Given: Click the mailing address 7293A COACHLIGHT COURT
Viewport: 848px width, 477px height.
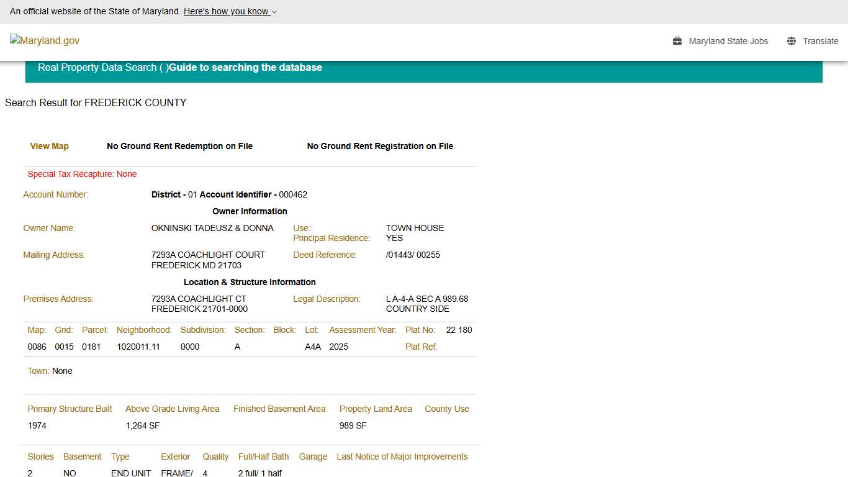Looking at the screenshot, I should 208,255.
